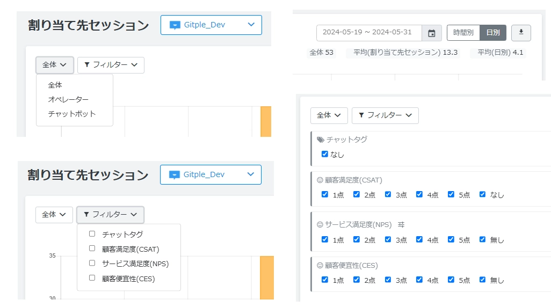Uncheck NPS 3点 checkbox
Viewport: 551px width, 307px height.
[388, 239]
